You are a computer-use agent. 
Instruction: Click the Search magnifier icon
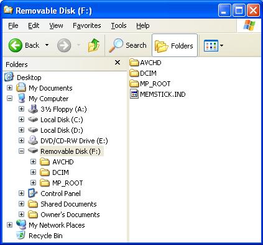(x=116, y=45)
